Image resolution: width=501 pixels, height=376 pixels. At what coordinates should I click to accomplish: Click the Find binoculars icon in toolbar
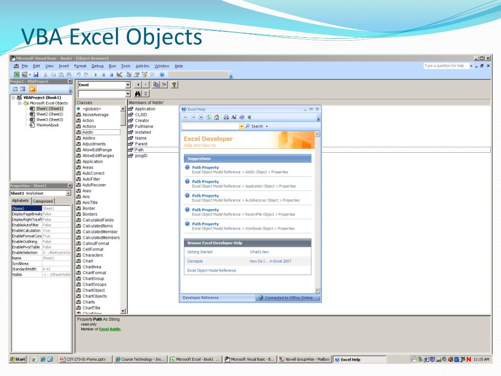[68, 74]
